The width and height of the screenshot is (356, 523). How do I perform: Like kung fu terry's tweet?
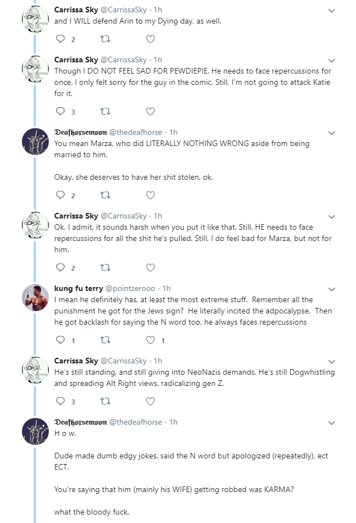tap(150, 340)
